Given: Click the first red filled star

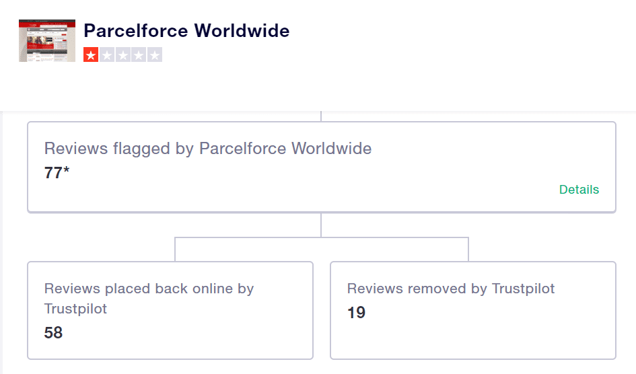Looking at the screenshot, I should tap(91, 55).
